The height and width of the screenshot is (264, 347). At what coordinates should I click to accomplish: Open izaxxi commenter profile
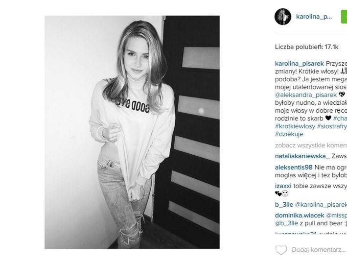click(x=283, y=186)
